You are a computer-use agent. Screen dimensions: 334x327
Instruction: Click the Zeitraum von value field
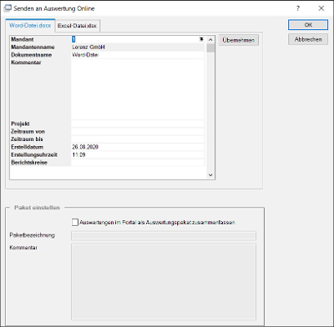point(138,132)
